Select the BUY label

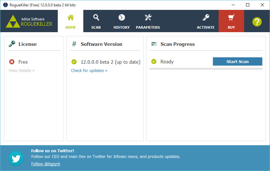point(231,27)
